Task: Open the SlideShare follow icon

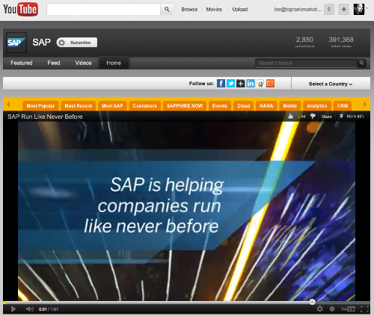Action: point(260,84)
